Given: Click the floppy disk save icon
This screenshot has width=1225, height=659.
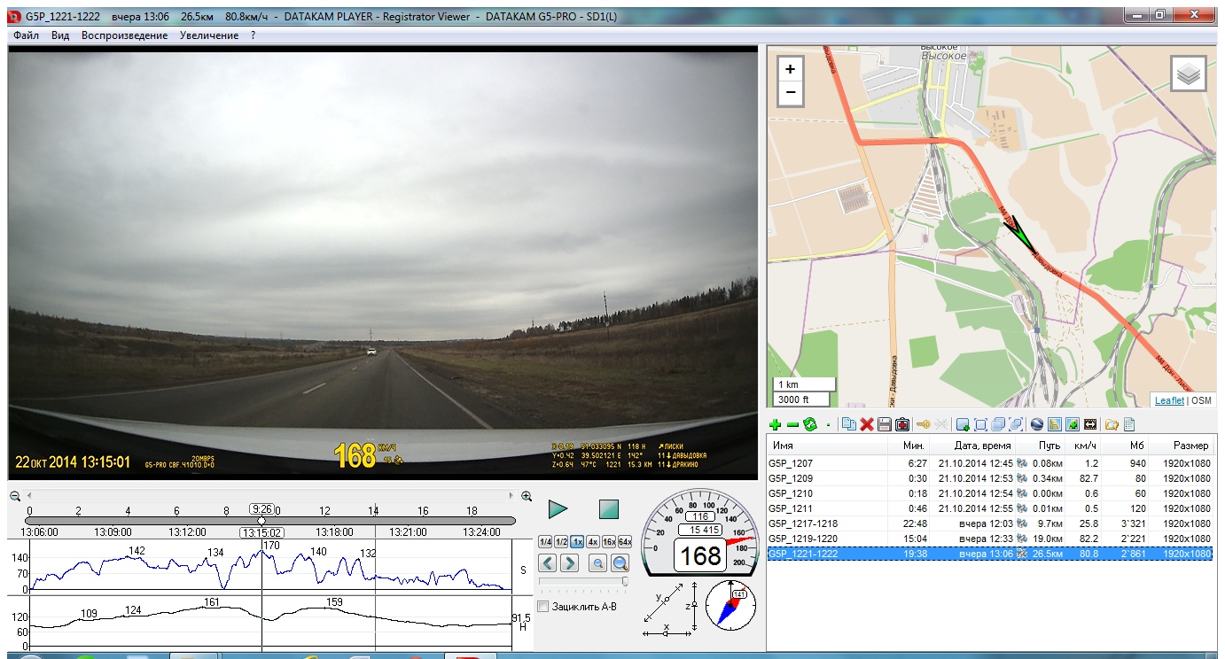Looking at the screenshot, I should [884, 425].
